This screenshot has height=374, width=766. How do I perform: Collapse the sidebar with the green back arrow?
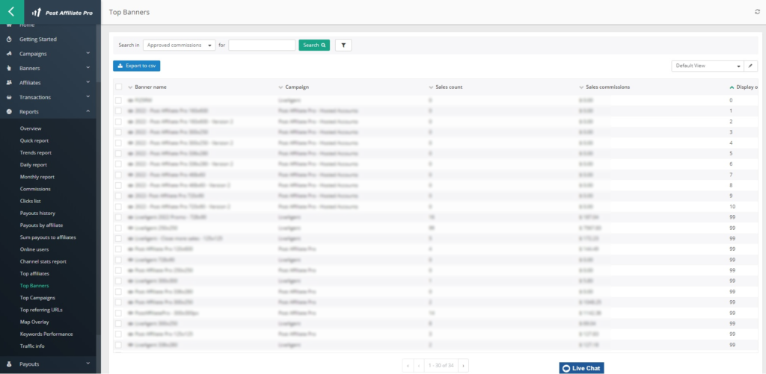click(x=11, y=12)
